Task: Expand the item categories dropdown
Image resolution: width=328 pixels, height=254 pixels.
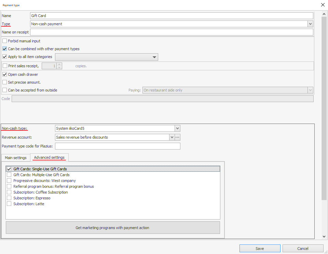Action: (154, 57)
